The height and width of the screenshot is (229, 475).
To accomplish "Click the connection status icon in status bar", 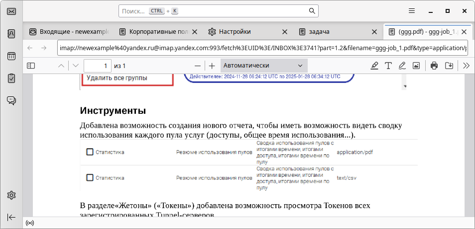I will (30, 223).
